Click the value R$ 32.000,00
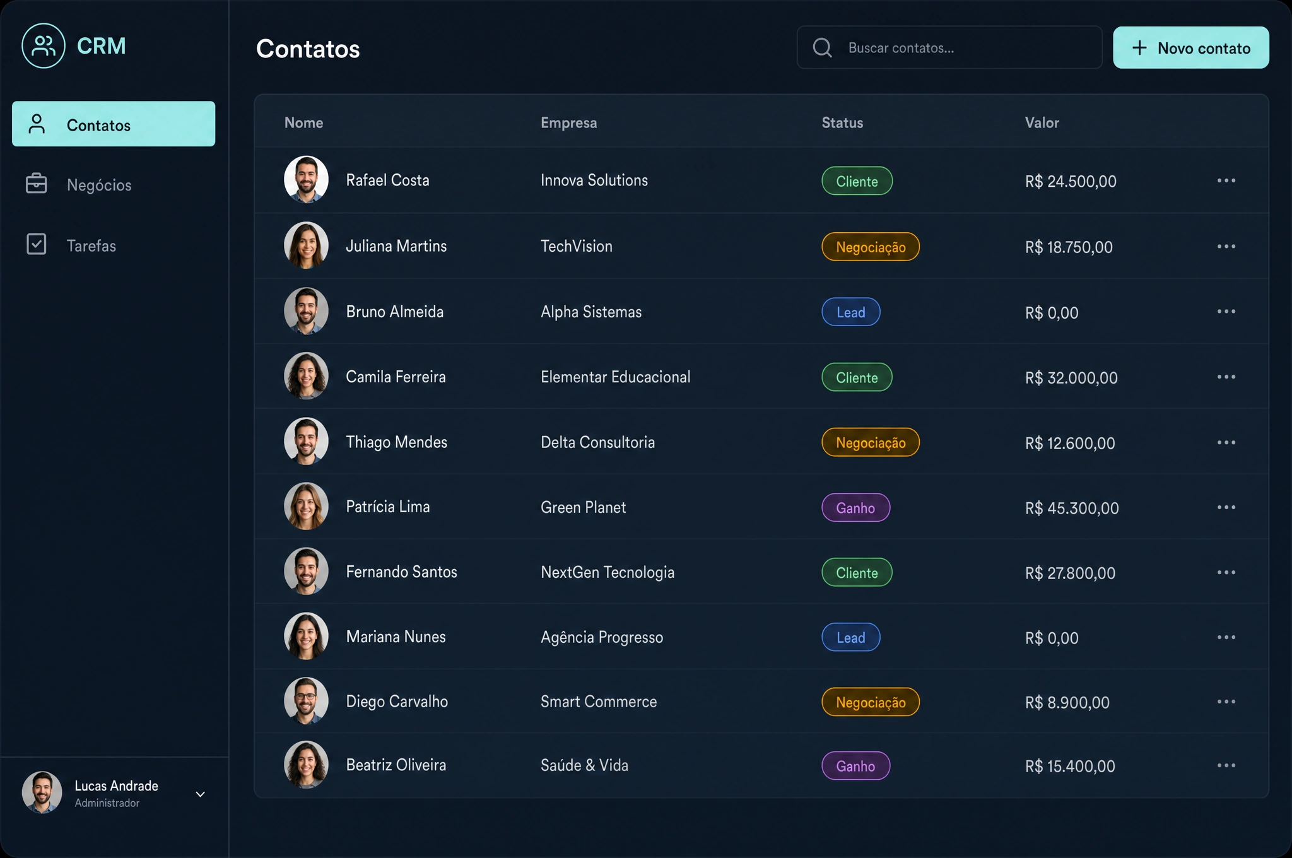Viewport: 1292px width, 858px height. click(1071, 378)
